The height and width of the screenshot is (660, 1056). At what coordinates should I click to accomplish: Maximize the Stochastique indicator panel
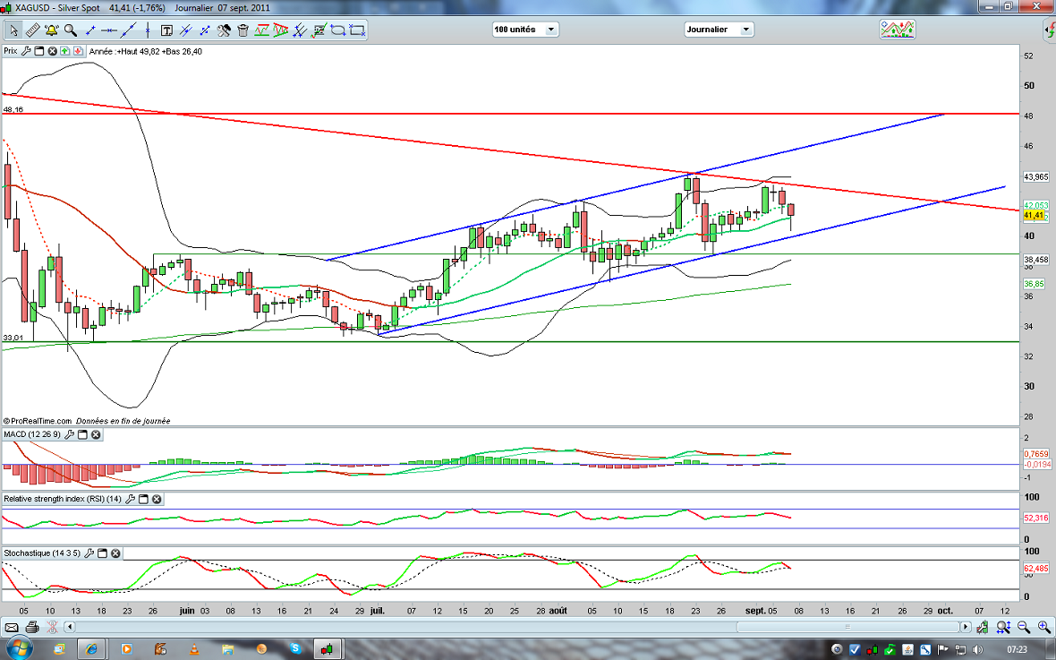point(101,553)
